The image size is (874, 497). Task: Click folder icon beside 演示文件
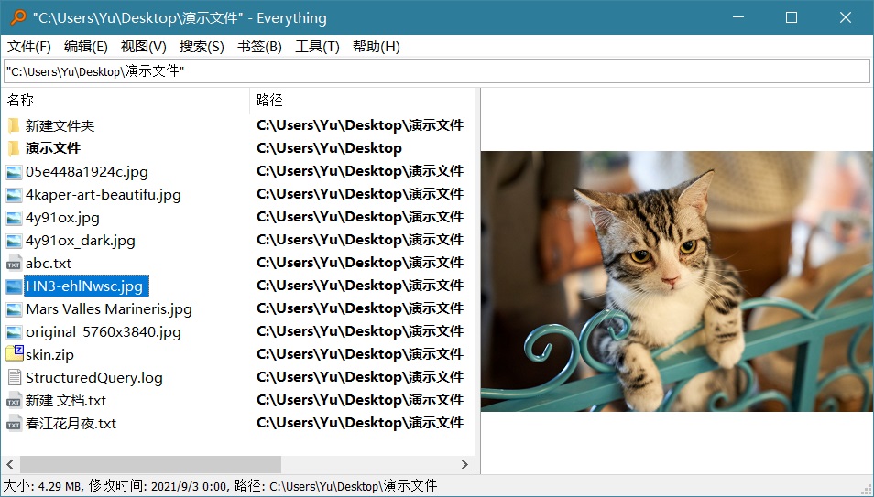click(14, 148)
